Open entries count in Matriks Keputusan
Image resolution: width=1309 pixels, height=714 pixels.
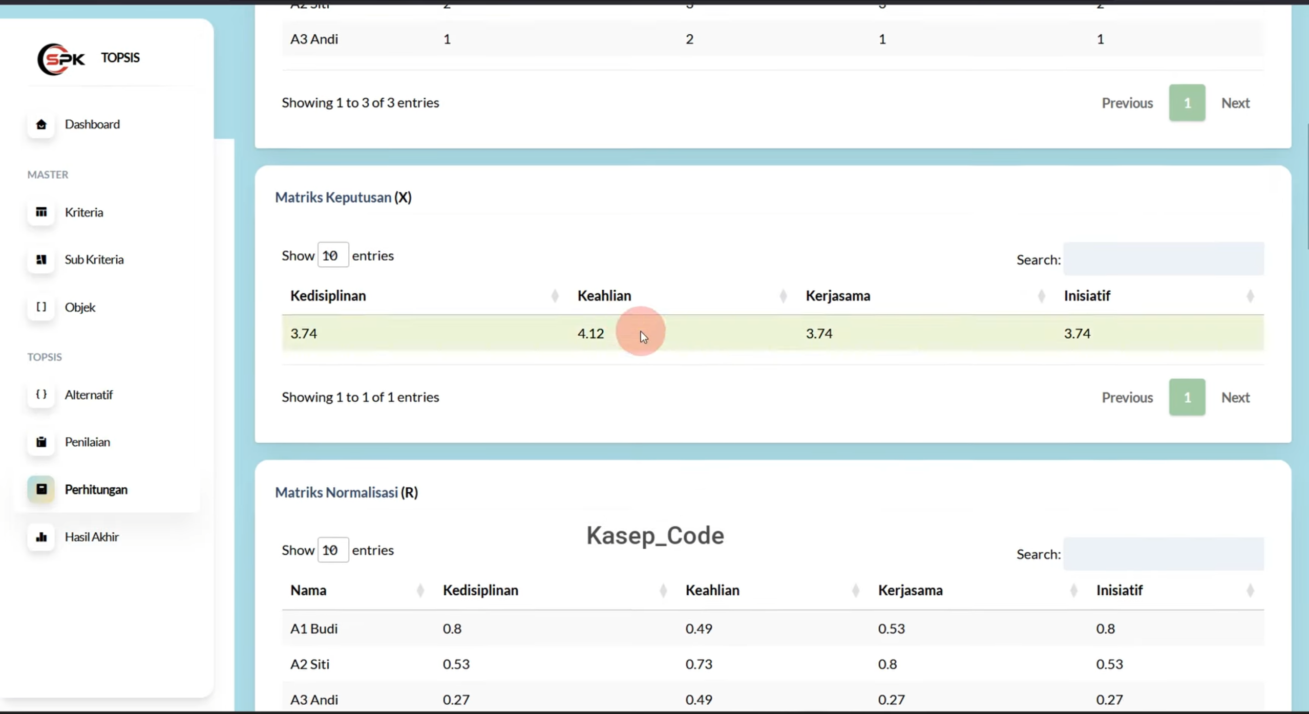333,255
